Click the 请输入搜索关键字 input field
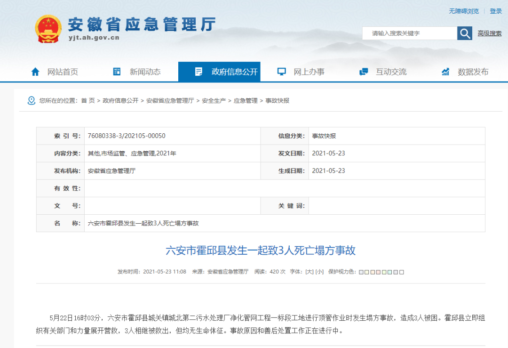508x348 pixels. pos(409,33)
